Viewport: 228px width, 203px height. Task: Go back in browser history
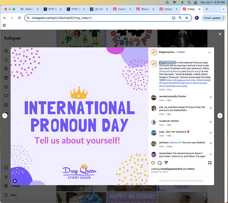pos(5,18)
